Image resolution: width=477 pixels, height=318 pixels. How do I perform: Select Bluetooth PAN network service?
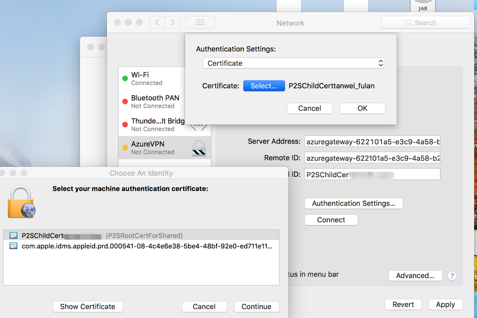click(155, 102)
